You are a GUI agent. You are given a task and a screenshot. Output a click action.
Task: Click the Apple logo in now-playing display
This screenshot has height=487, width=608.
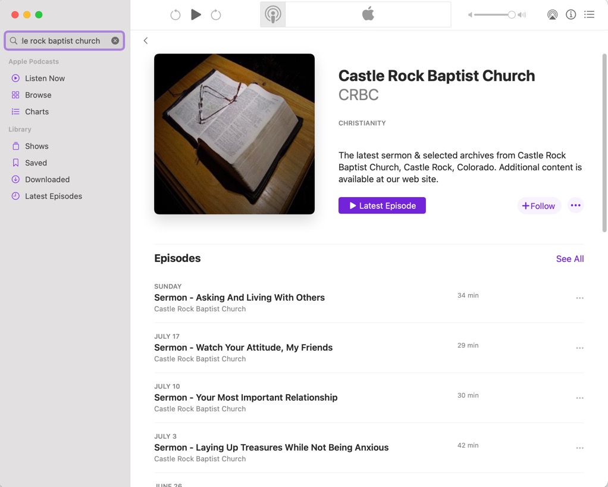[x=368, y=14]
